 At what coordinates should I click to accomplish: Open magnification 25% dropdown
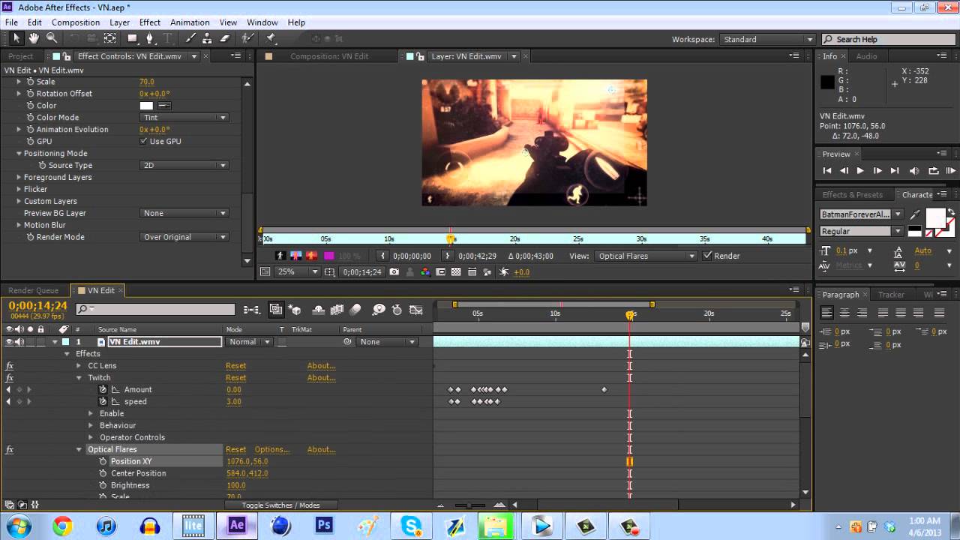[x=298, y=272]
